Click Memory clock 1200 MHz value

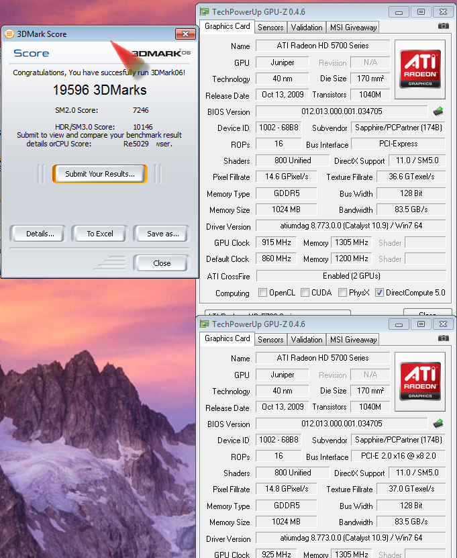[352, 259]
